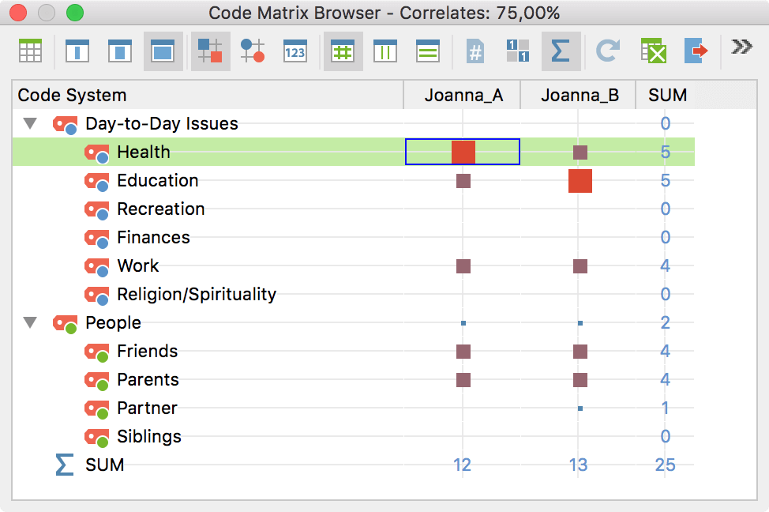Click the Code System column header

pos(208,95)
